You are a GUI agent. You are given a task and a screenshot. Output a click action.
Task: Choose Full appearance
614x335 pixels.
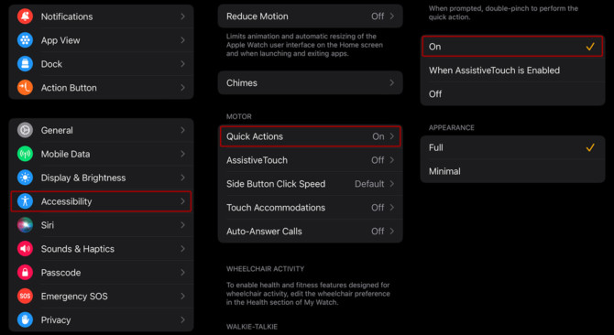(512, 147)
